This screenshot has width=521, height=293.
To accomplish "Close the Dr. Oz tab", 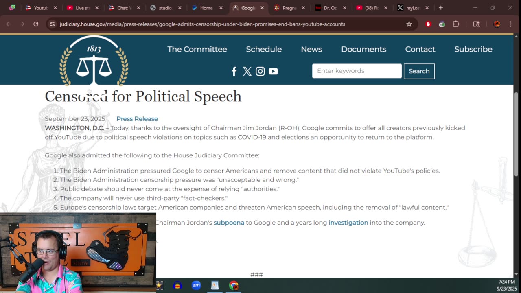I will [345, 8].
